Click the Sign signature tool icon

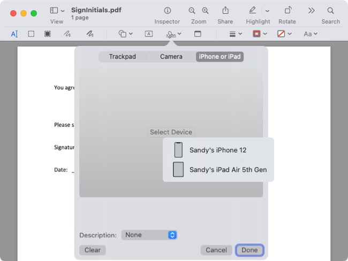171,34
